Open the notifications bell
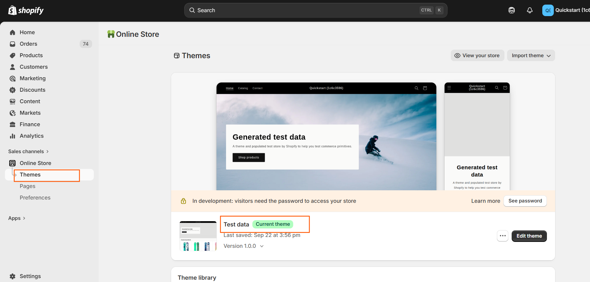This screenshot has width=590, height=282. pyautogui.click(x=529, y=11)
